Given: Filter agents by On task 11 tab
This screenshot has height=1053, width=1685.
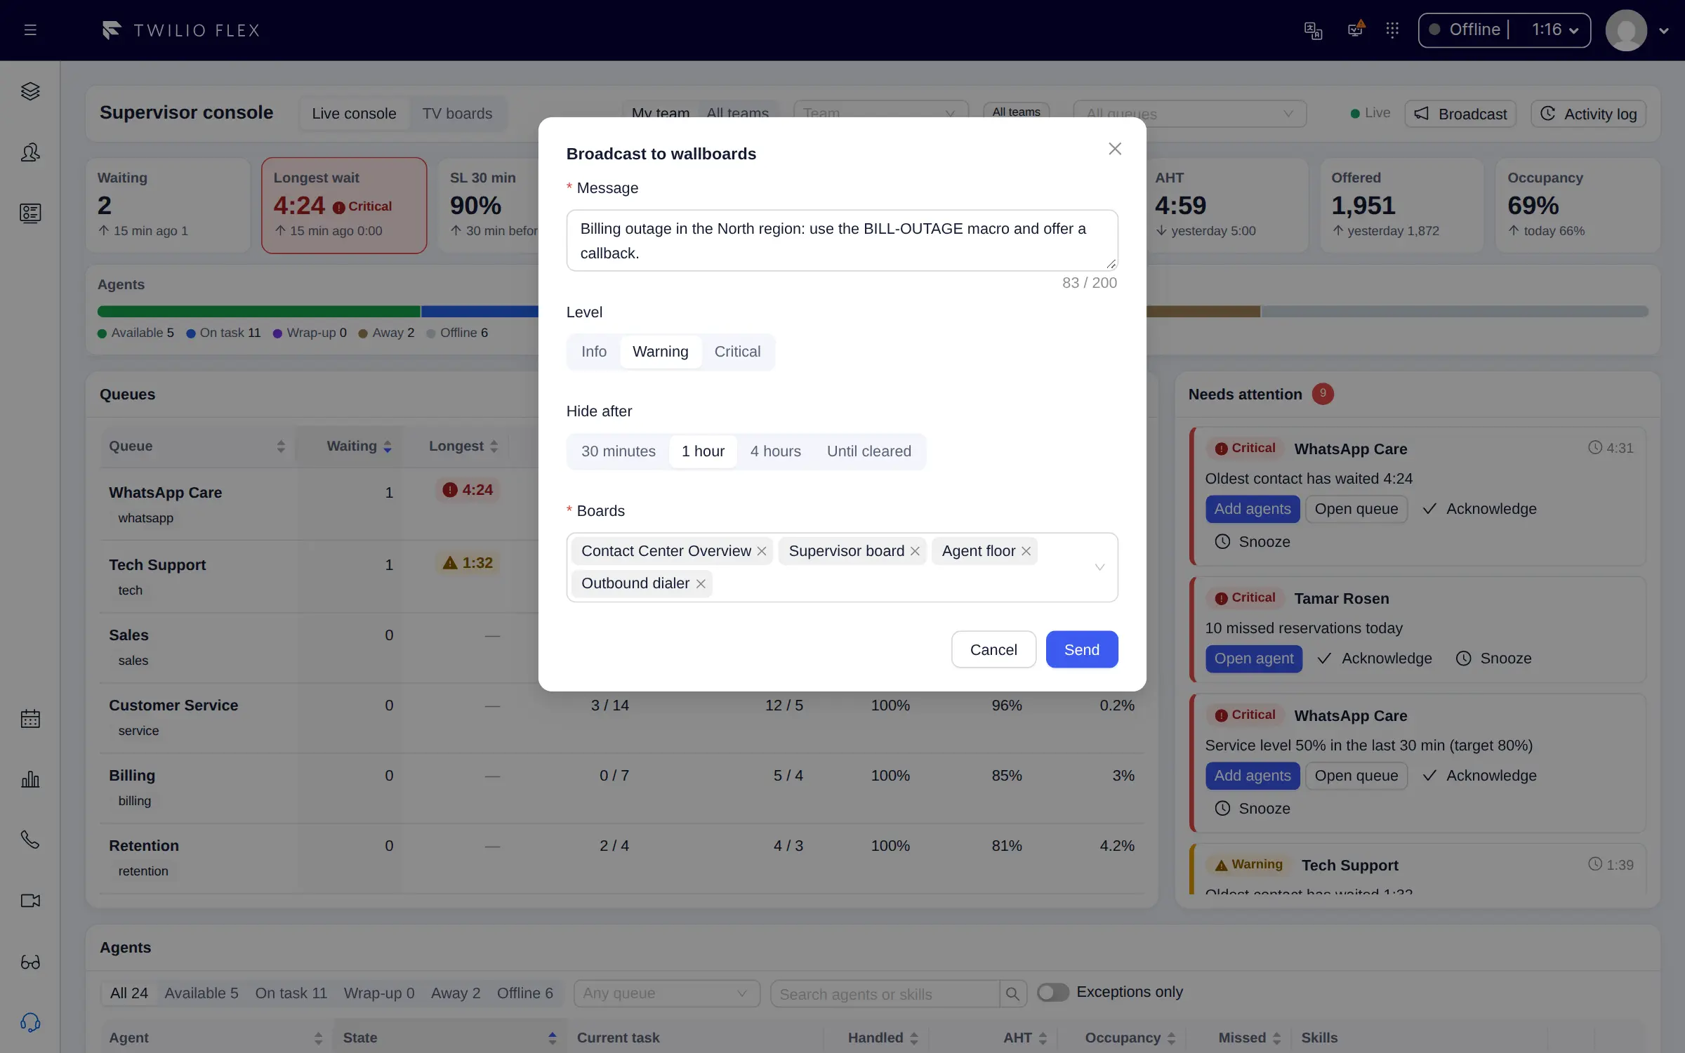Looking at the screenshot, I should tap(291, 993).
